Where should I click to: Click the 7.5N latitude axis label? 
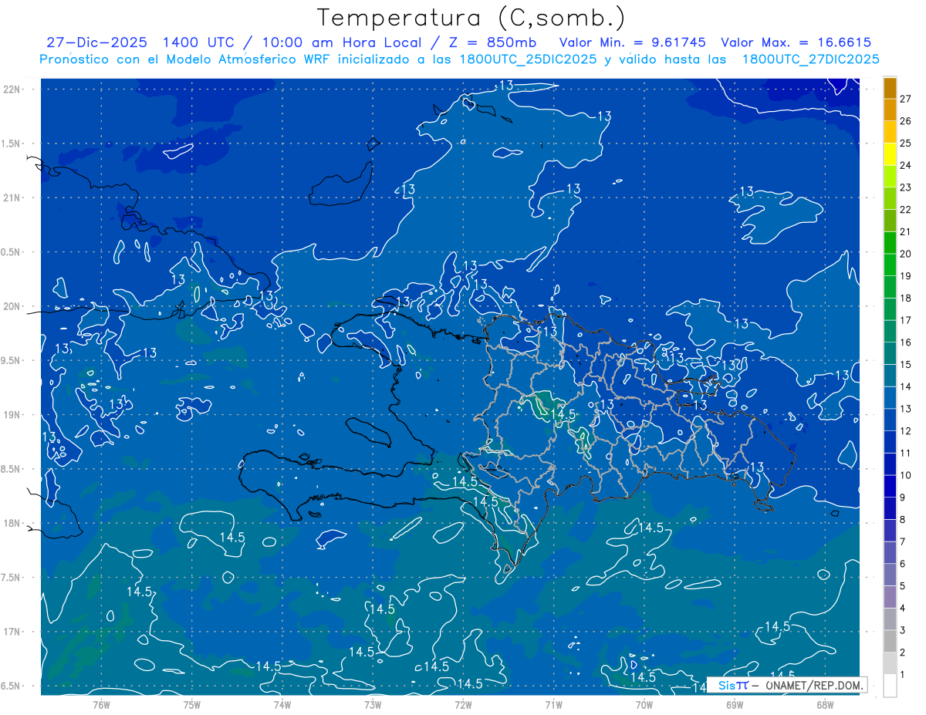12,578
